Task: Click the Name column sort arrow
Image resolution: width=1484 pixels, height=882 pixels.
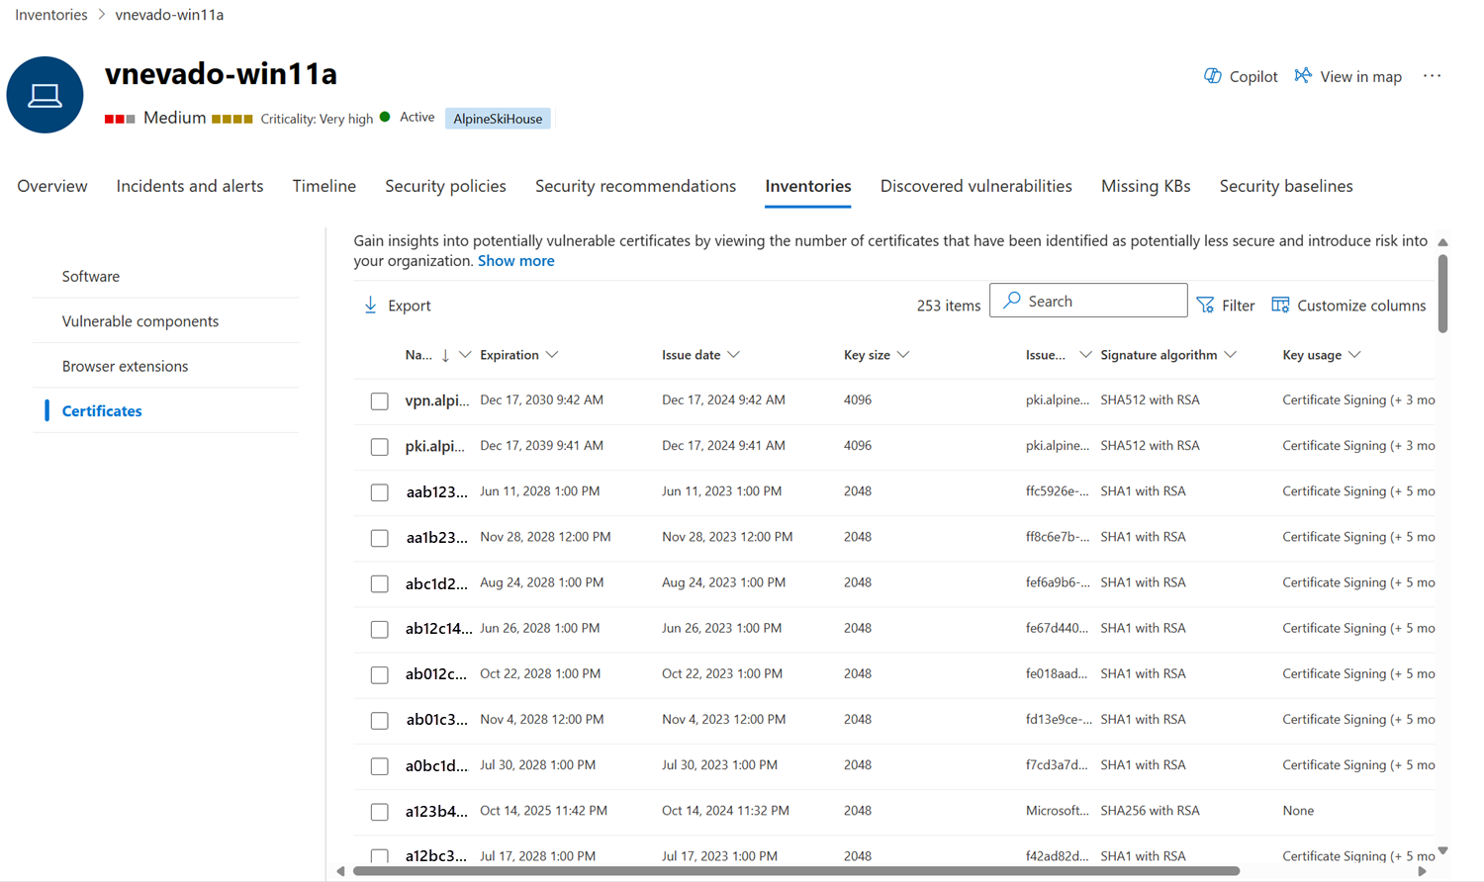Action: click(445, 356)
